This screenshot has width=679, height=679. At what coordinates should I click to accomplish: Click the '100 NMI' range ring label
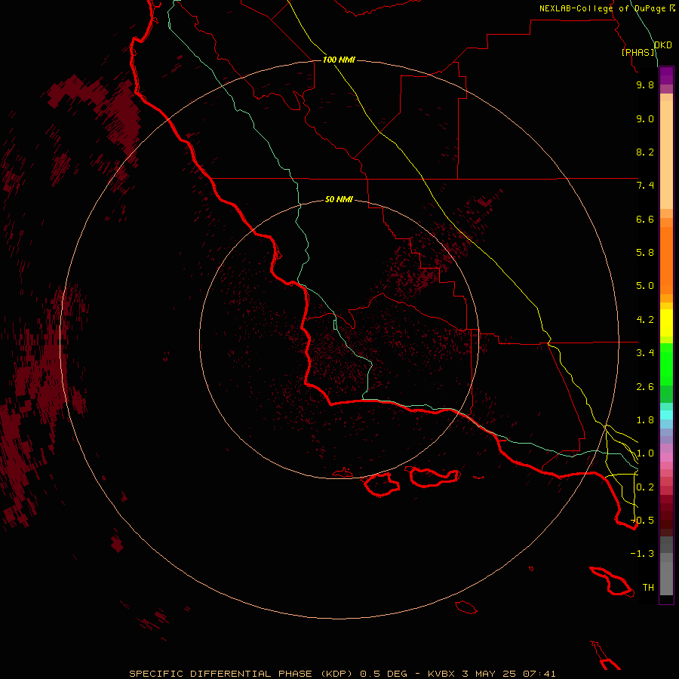point(339,60)
